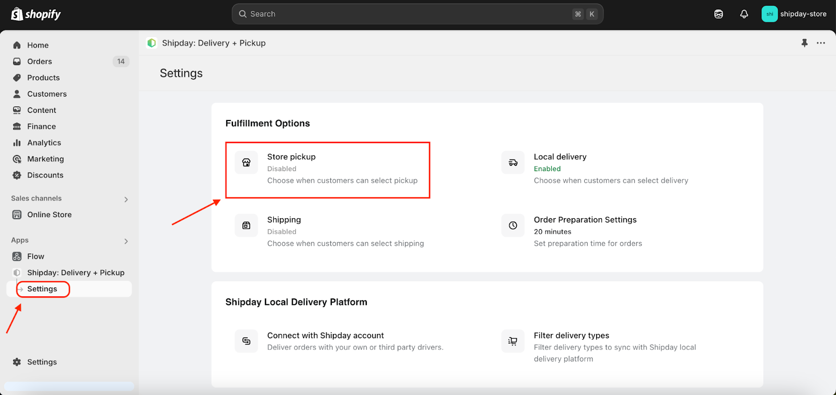836x395 pixels.
Task: Click the Local delivery truck icon
Action: [513, 162]
